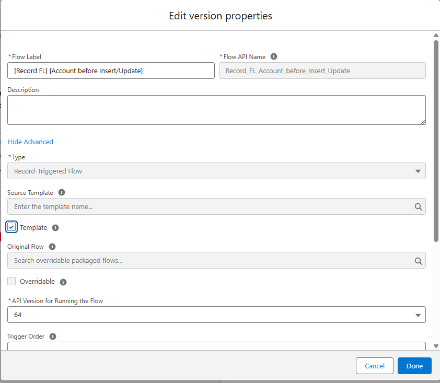Click the Overridable info icon
Screen dimensions: 440x383
pos(63,282)
